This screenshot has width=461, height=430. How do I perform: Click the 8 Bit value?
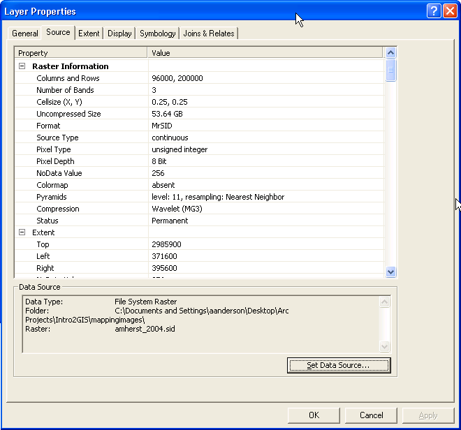(x=159, y=161)
